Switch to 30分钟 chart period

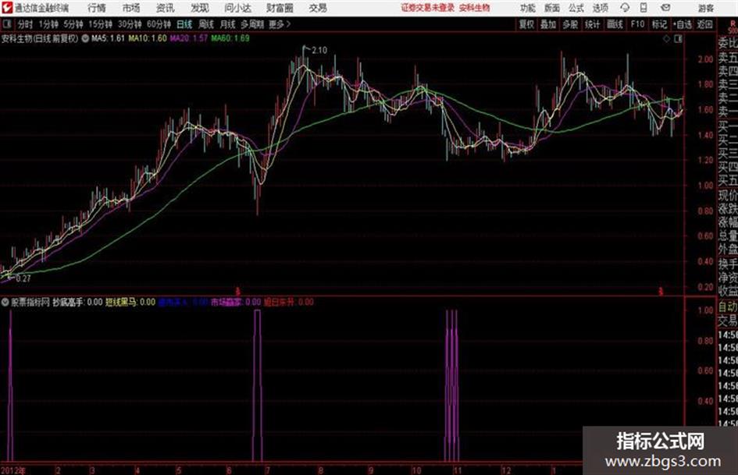[x=130, y=24]
